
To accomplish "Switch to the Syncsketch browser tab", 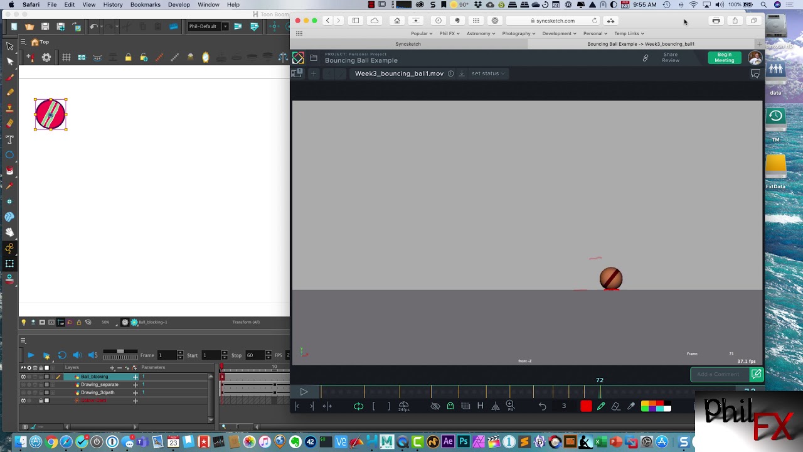I will (408, 44).
